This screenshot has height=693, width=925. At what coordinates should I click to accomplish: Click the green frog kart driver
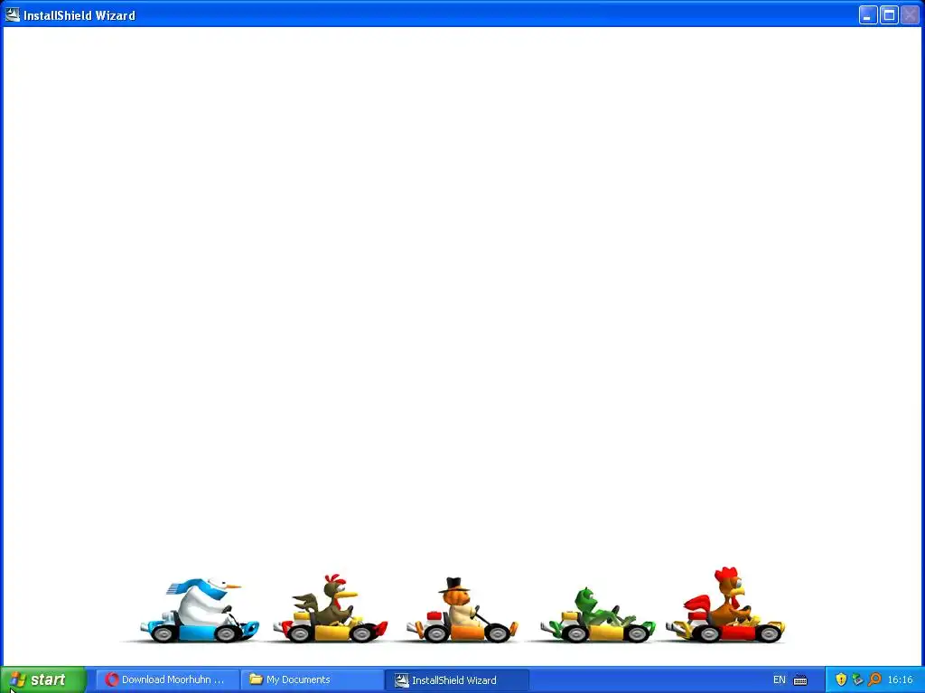coord(597,614)
